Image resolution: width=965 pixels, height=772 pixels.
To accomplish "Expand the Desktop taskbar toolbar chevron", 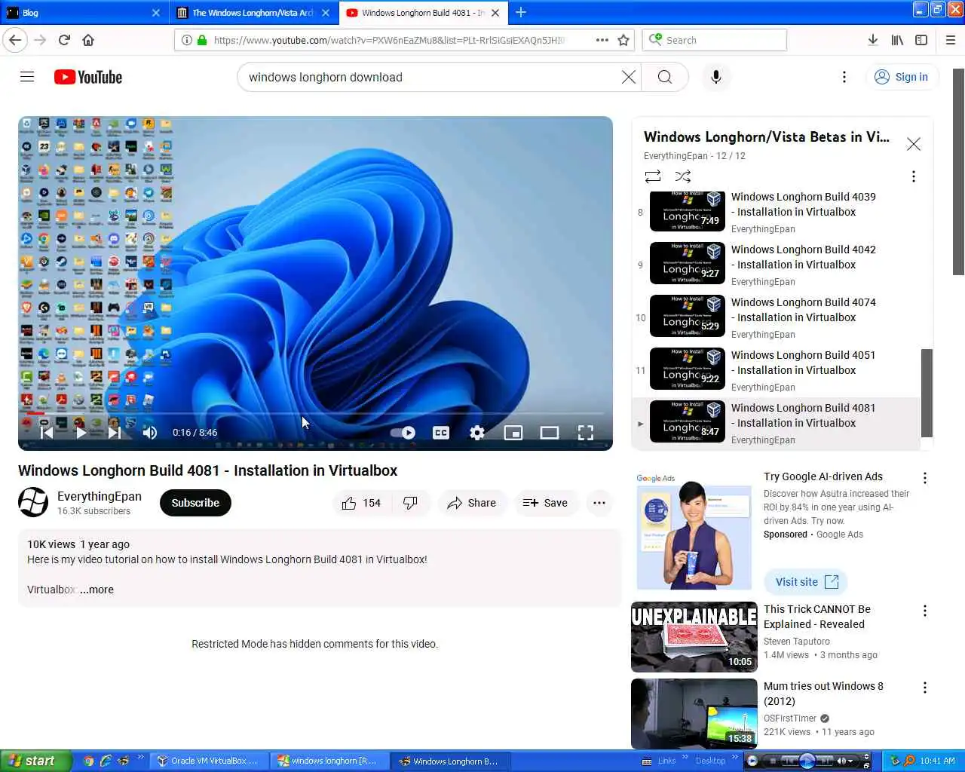I will click(734, 757).
